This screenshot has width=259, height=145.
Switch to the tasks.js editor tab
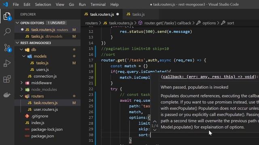tap(140, 14)
